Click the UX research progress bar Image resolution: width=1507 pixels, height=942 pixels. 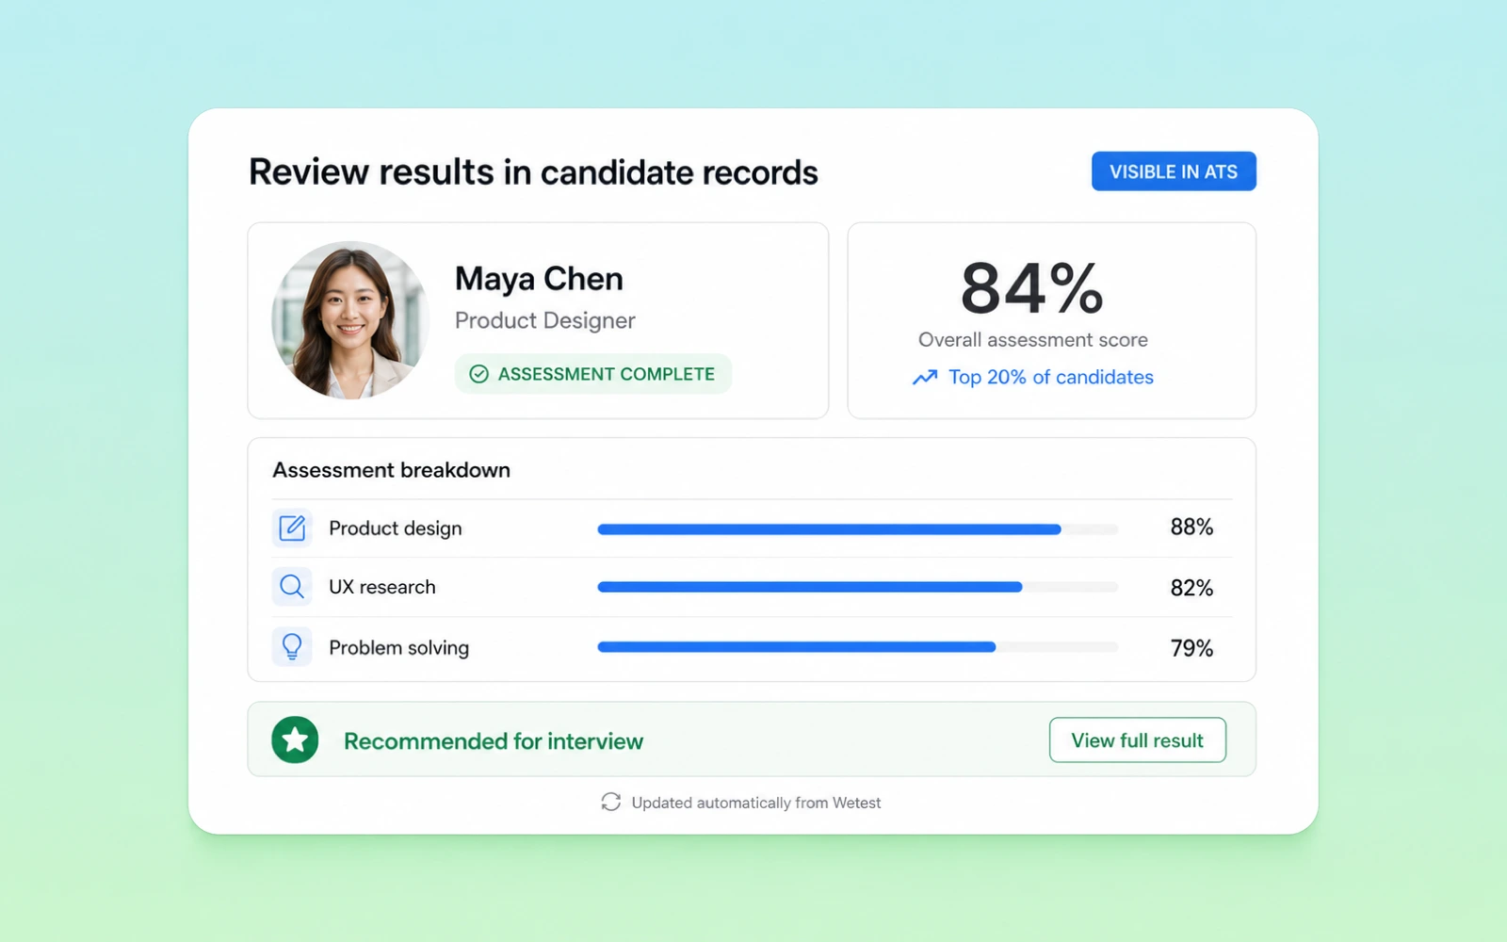pos(857,587)
